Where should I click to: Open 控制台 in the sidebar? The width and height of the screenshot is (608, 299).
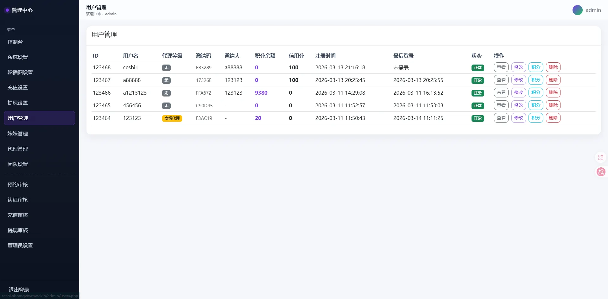click(x=15, y=42)
